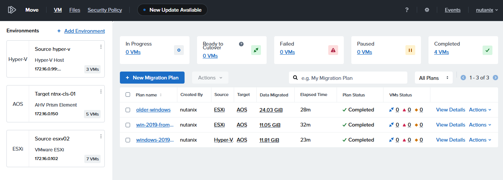Image resolution: width=503 pixels, height=180 pixels.
Task: Open the nutanix user account dropdown
Action: [487, 10]
